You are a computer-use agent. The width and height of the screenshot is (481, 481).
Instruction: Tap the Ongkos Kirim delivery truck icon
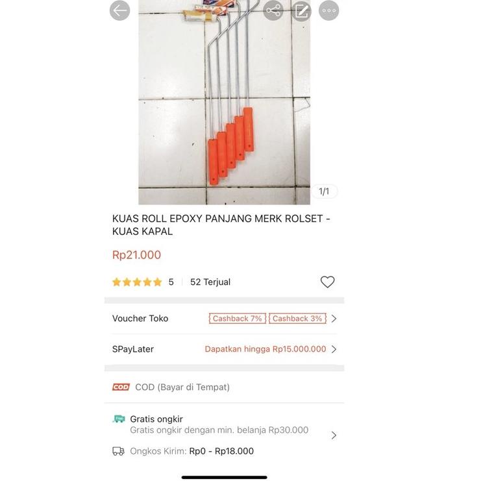[x=118, y=451]
